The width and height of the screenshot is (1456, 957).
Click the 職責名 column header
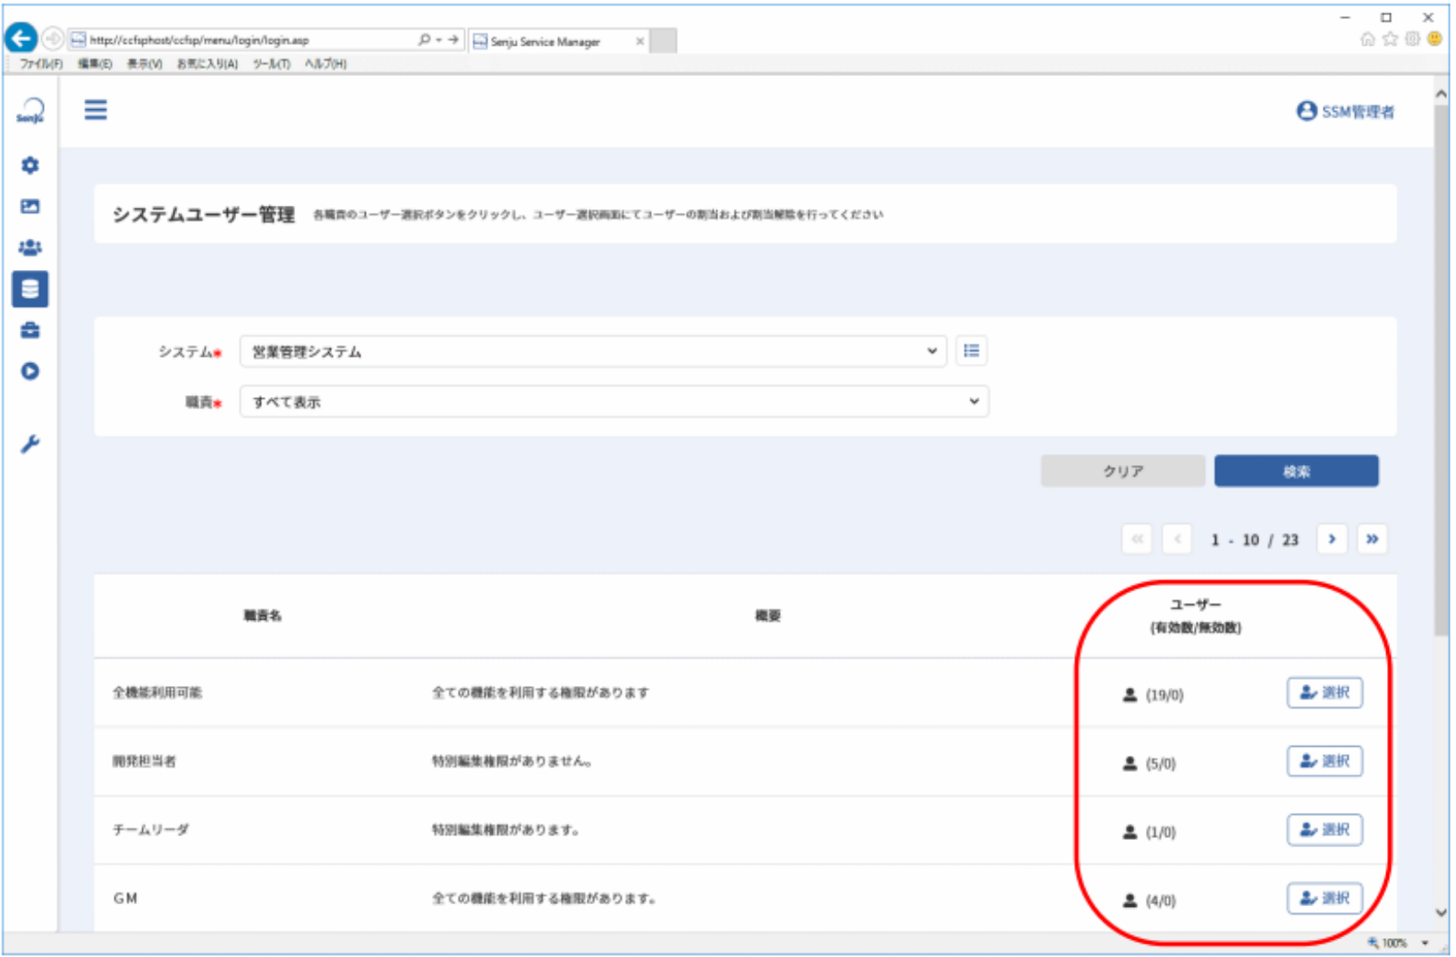(x=262, y=615)
